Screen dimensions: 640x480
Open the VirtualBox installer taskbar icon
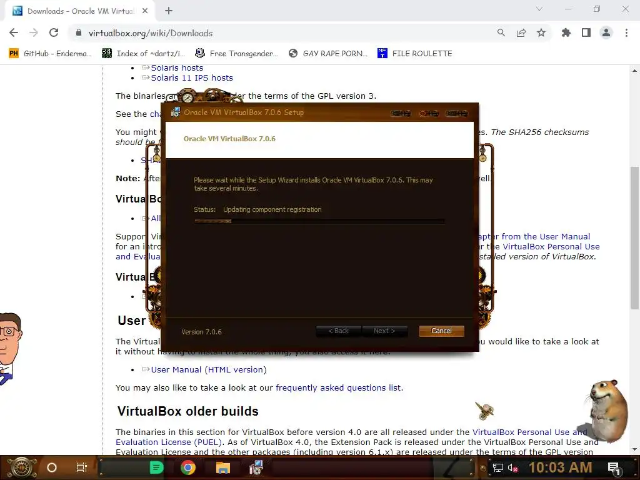point(256,467)
